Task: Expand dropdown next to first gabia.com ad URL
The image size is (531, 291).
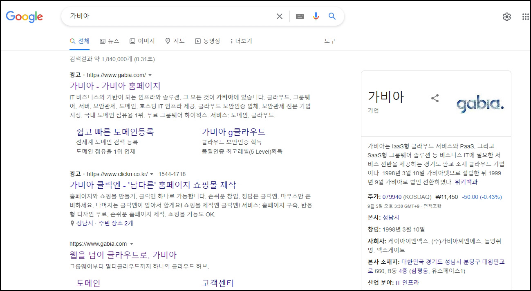Action: [x=150, y=75]
